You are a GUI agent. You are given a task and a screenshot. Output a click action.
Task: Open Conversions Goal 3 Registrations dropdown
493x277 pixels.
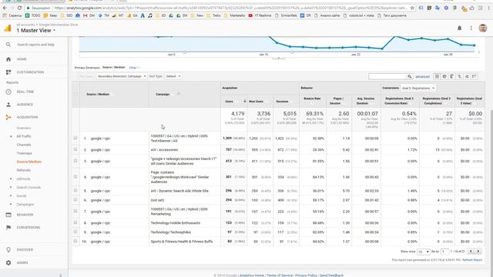tap(418, 88)
